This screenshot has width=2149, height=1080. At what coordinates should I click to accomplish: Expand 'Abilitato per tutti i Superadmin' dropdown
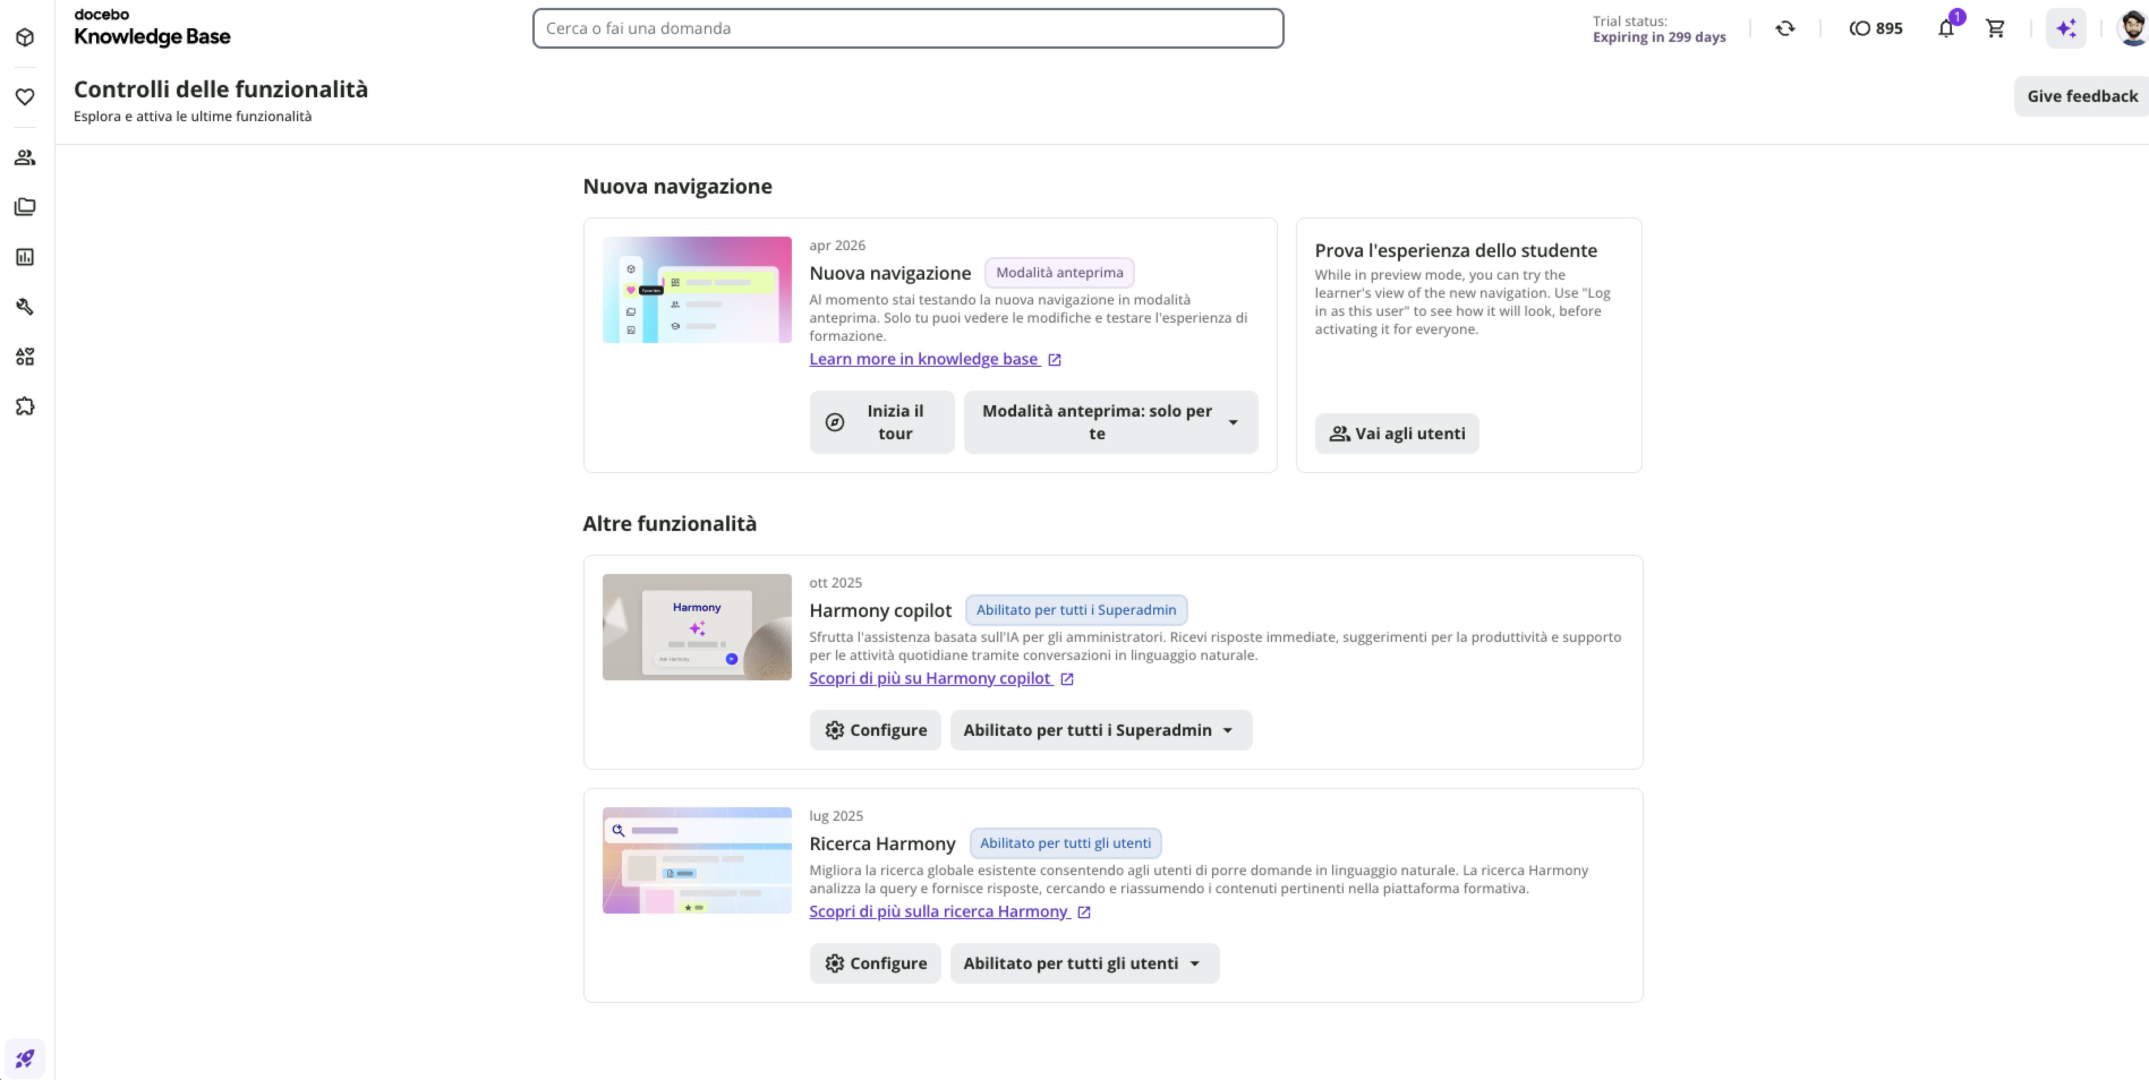[1101, 730]
